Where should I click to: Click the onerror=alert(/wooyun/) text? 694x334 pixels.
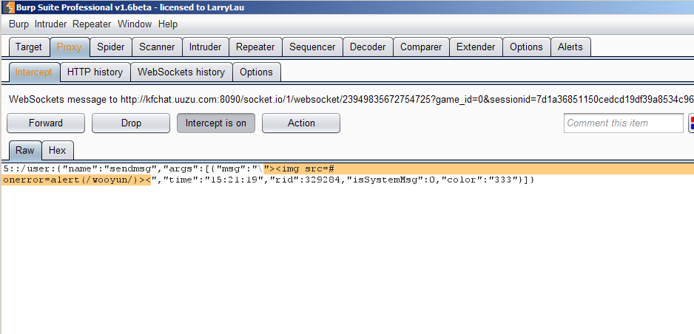coord(73,180)
